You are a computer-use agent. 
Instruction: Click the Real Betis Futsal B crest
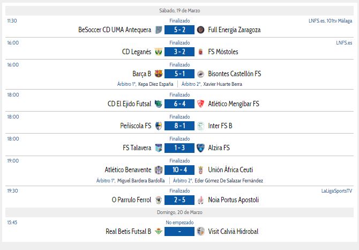click(159, 232)
